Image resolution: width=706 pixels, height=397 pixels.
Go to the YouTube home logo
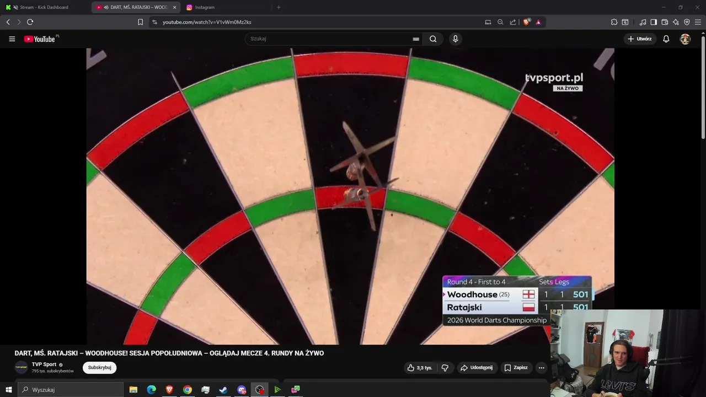(x=41, y=39)
